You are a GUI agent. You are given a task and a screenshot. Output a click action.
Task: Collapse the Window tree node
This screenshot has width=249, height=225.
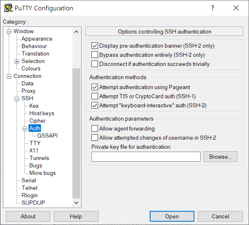(9, 31)
